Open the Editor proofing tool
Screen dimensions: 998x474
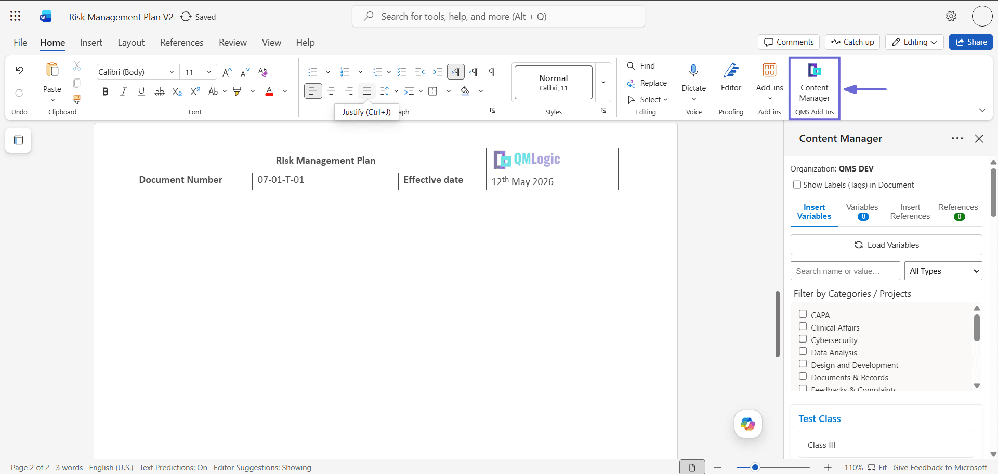pos(731,78)
